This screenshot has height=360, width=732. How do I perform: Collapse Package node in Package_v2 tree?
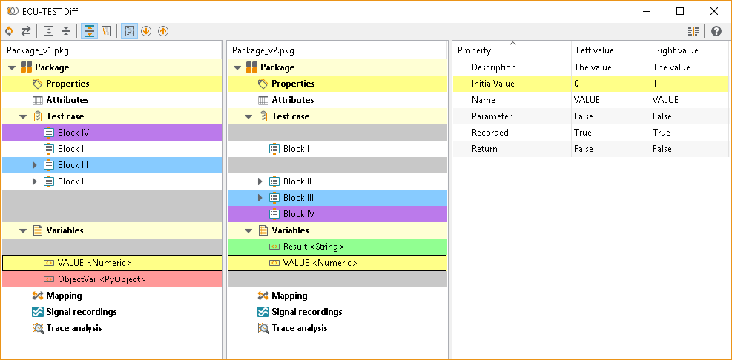[237, 67]
